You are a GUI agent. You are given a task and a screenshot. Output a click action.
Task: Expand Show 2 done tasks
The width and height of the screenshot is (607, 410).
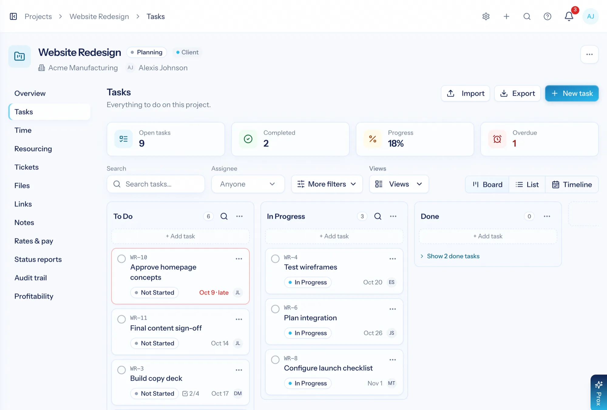pos(450,256)
